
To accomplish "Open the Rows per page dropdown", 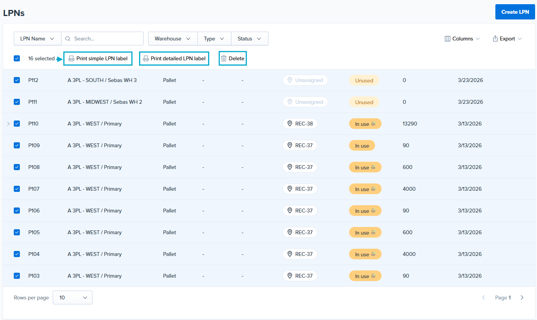I will (x=73, y=297).
